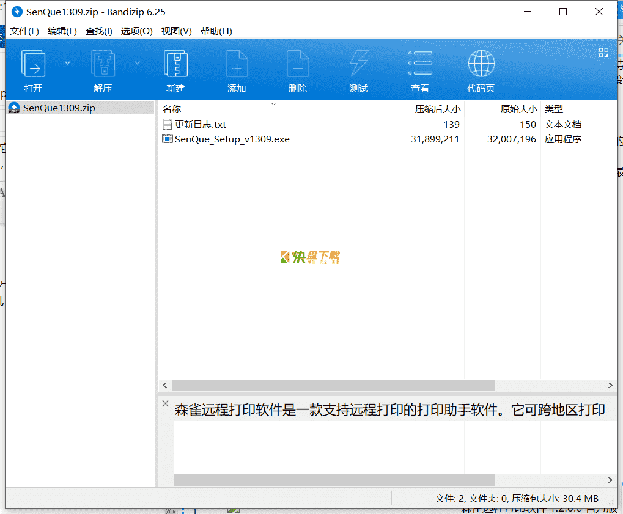Viewport: 623px width, 514px height.
Task: Open the 选项(O) menu
Action: click(x=137, y=31)
